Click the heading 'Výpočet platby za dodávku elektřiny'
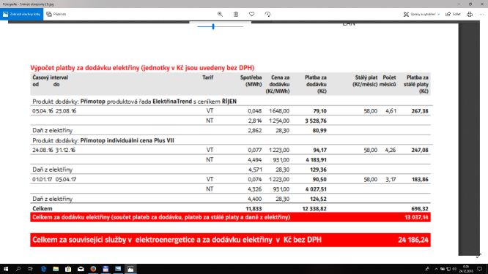This screenshot has width=488, height=274. 85,68
